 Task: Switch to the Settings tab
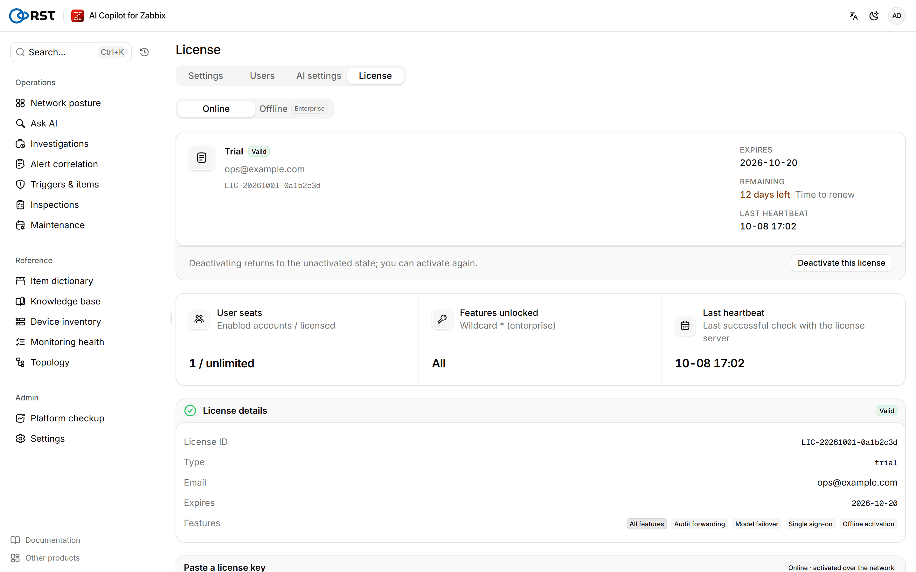click(205, 76)
